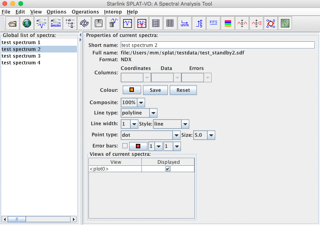This screenshot has width=320, height=225.
Task: Open the Operations menu
Action: pos(85,12)
